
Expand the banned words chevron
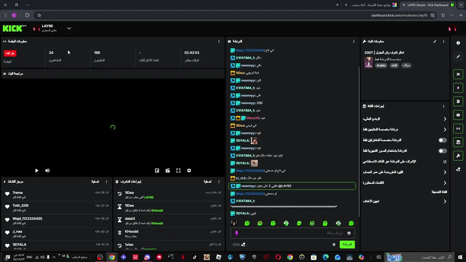445,183
